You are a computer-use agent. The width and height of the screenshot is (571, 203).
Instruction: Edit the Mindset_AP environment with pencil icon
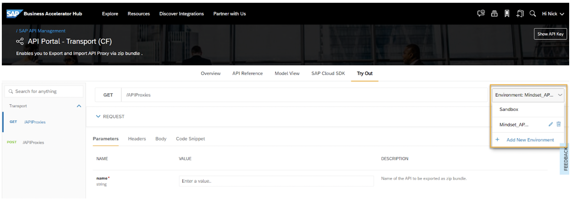click(x=551, y=124)
